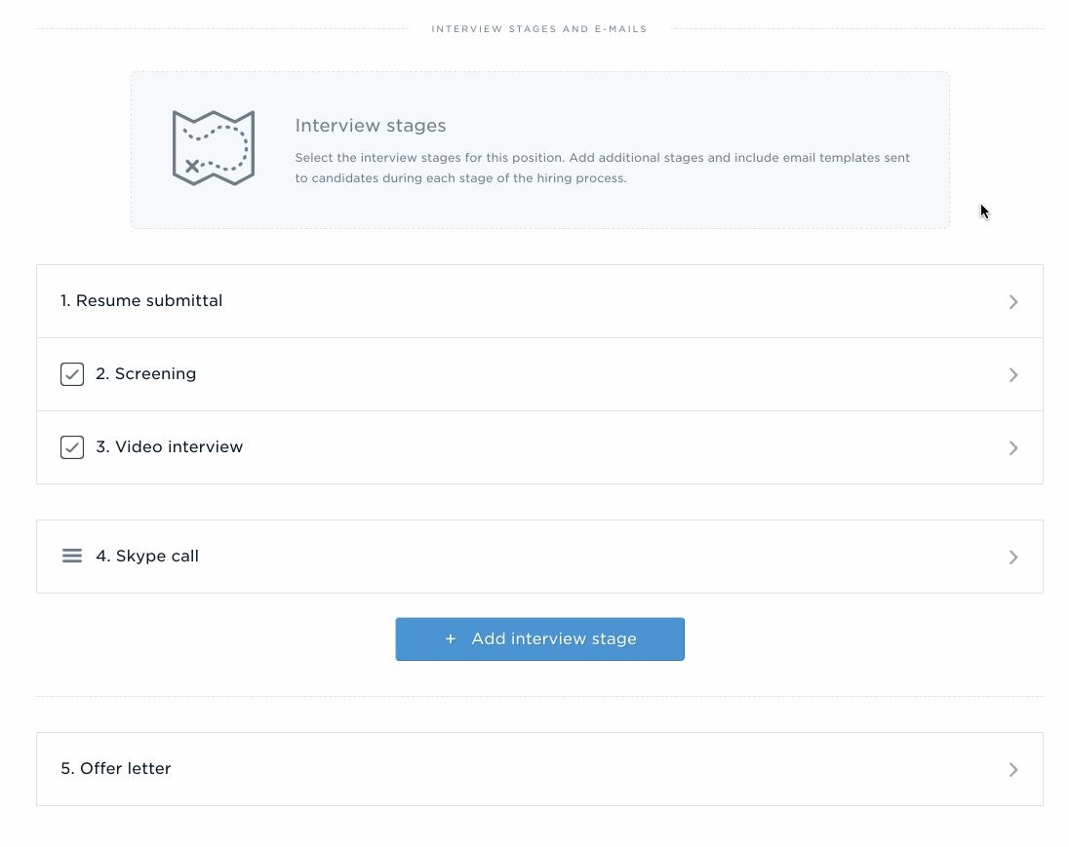
Task: Click the Add interview stage button
Action: (x=540, y=639)
